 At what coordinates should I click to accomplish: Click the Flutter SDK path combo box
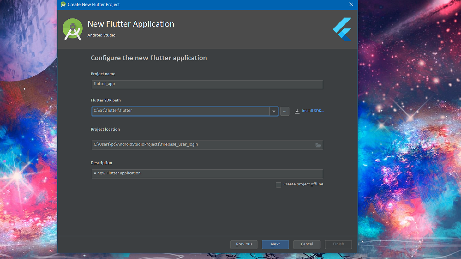tap(181, 111)
